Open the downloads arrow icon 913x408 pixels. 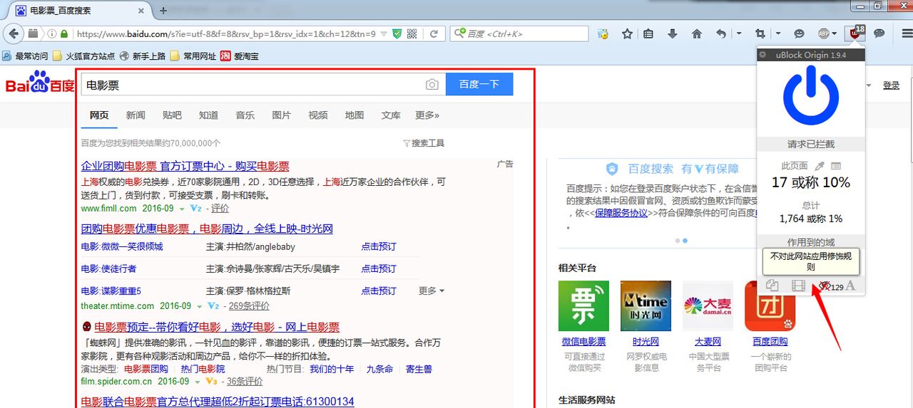click(673, 33)
